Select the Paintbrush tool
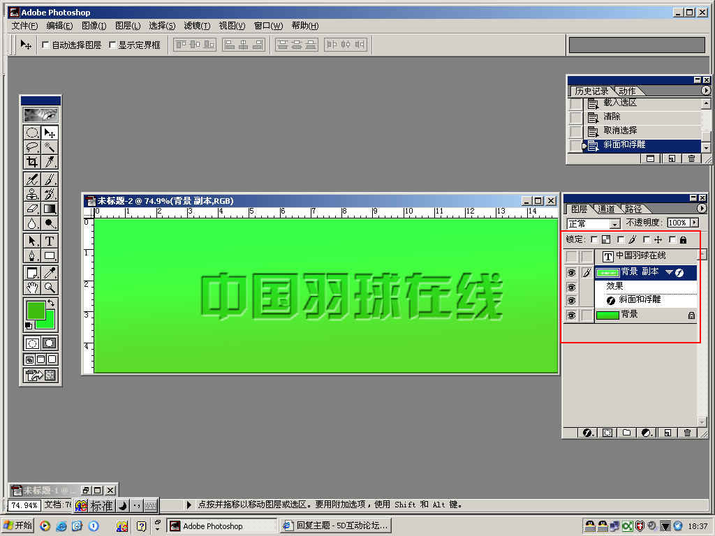Viewport: 715px width, 536px height. click(50, 179)
